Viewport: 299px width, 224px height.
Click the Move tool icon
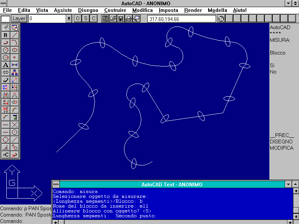coord(15,80)
